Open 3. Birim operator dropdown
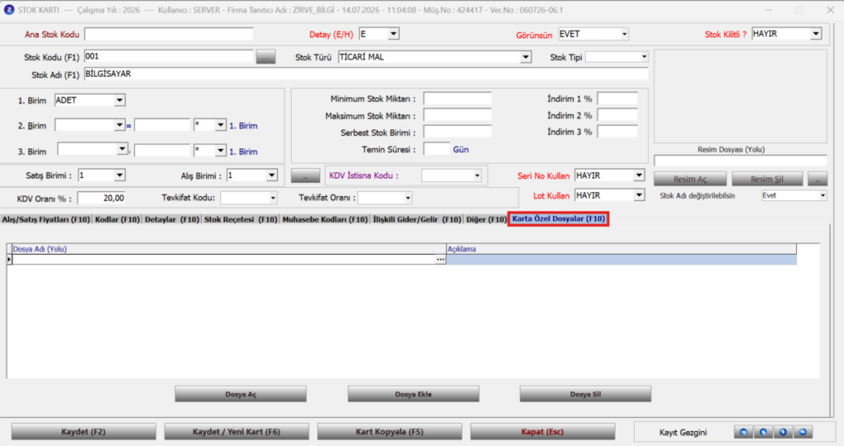This screenshot has width=844, height=446. (x=220, y=151)
